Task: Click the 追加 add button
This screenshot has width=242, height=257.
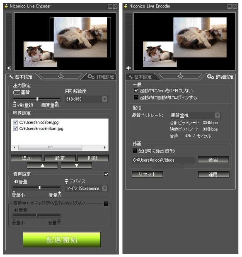Action: [27, 158]
